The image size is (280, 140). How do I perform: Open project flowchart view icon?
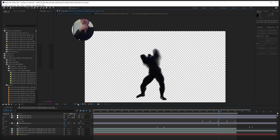(36, 31)
